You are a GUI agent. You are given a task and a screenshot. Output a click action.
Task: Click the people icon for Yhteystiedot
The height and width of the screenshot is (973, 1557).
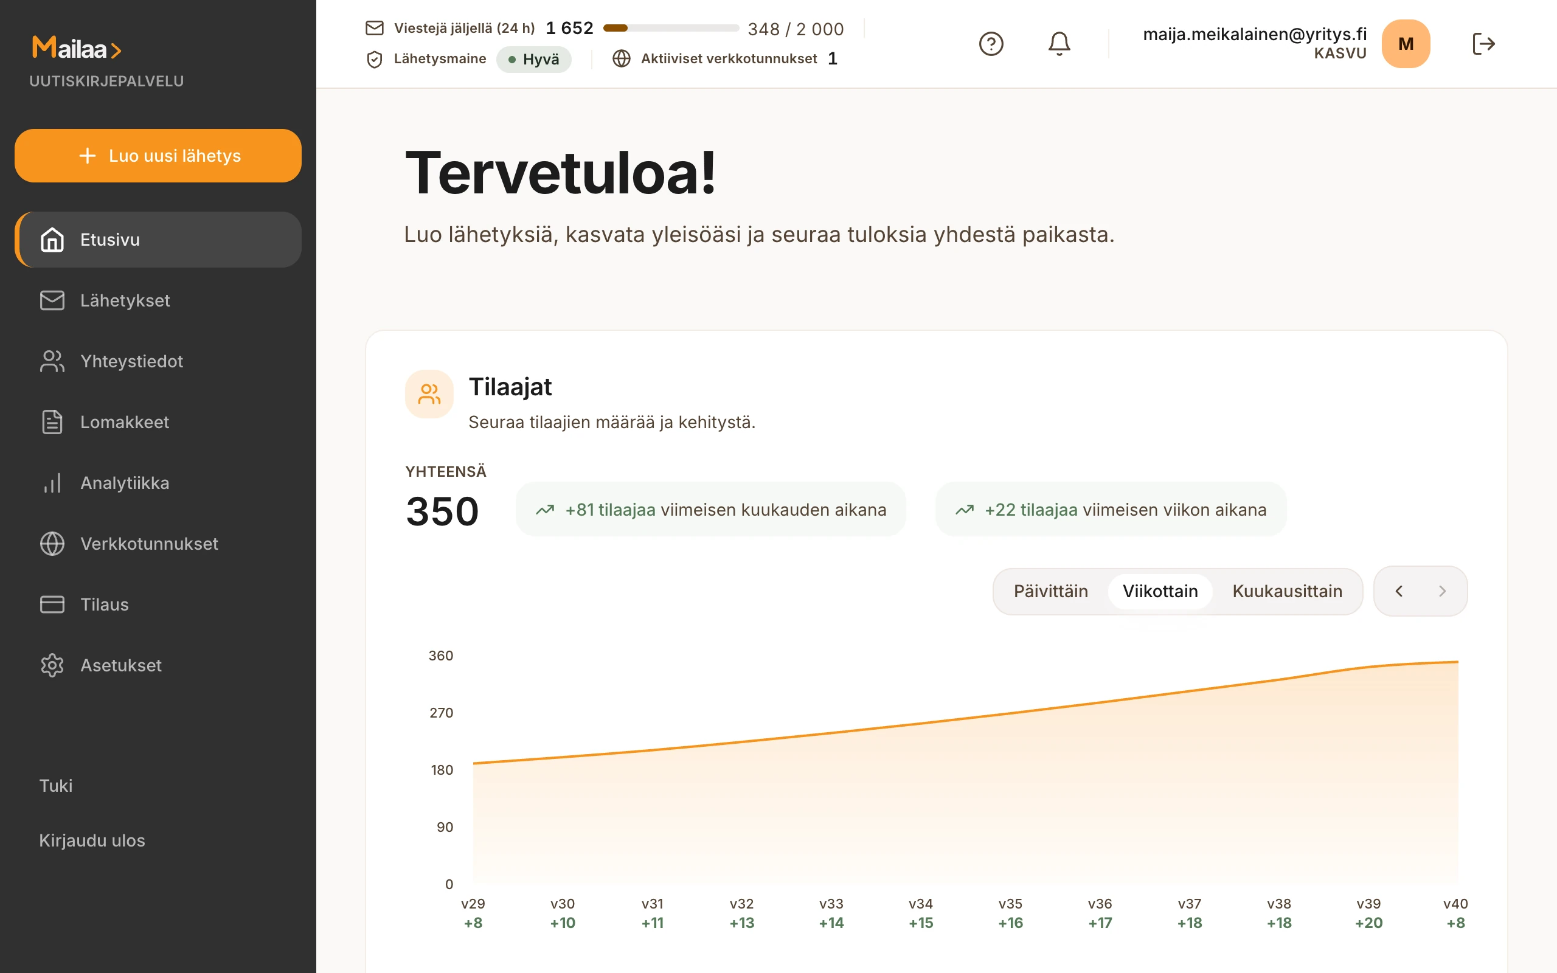pyautogui.click(x=52, y=361)
